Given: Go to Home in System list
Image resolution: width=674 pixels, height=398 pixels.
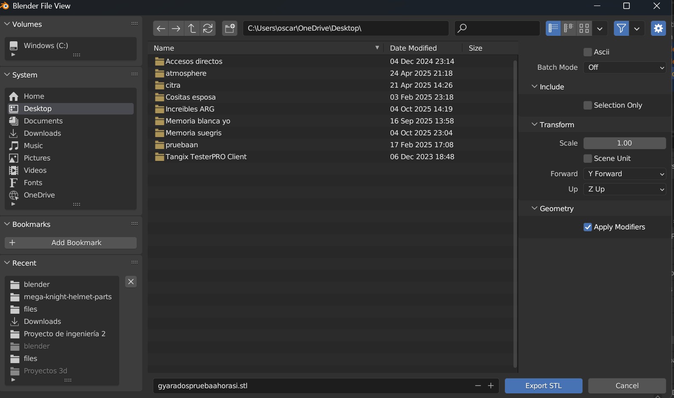Looking at the screenshot, I should click(71, 96).
